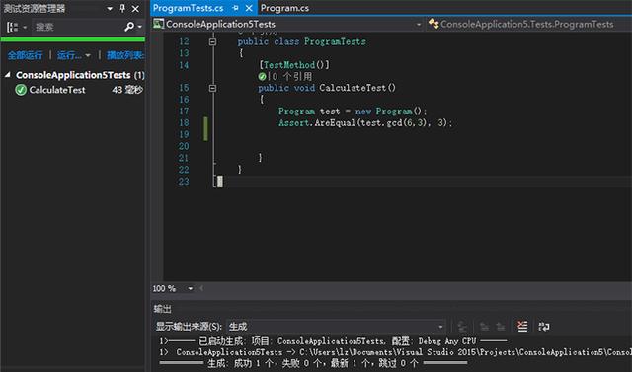Click the group-by icon in Test Explorer

[x=13, y=27]
